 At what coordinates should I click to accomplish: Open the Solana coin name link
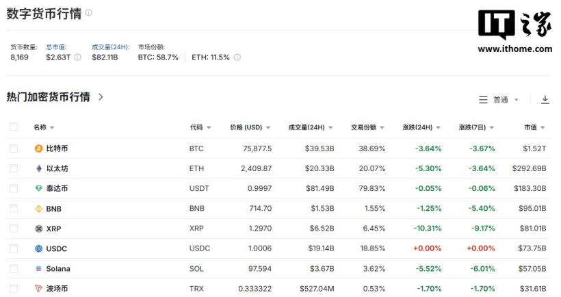[x=58, y=269]
